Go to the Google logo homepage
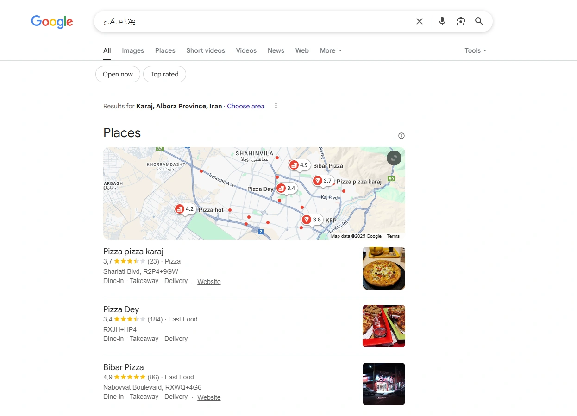Viewport: 577px width, 416px height. 52,22
